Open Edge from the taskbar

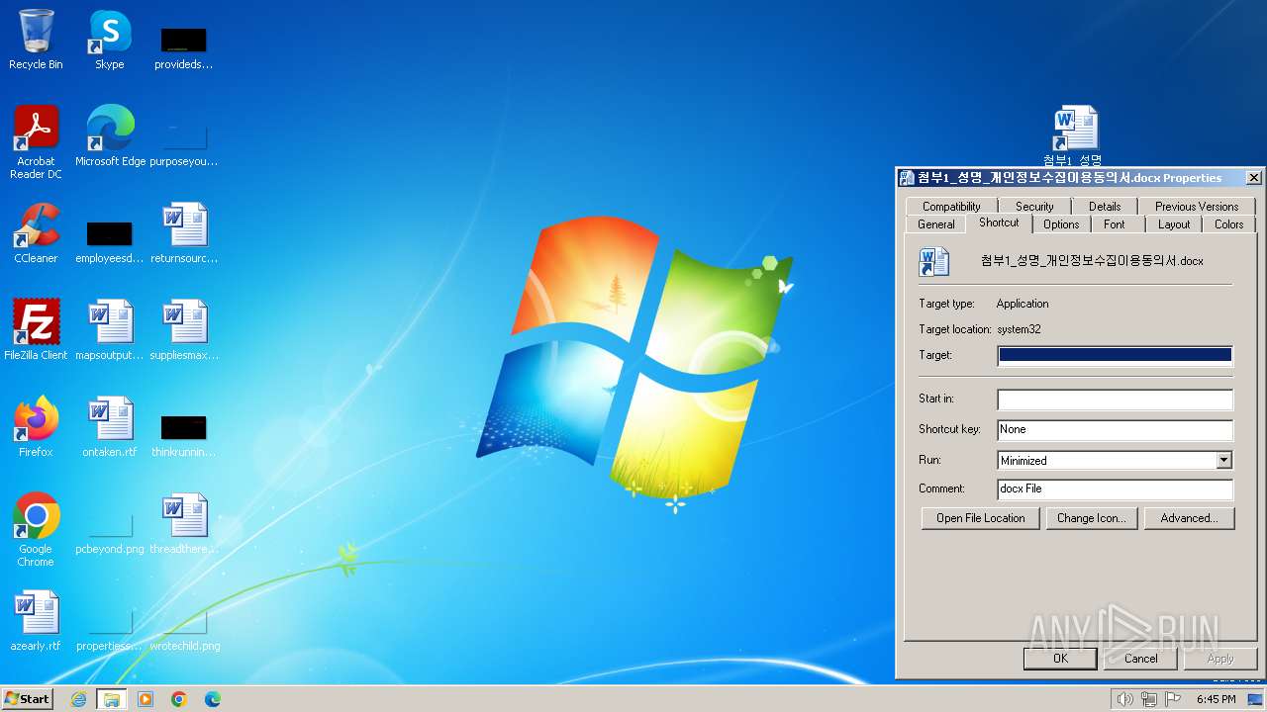(x=213, y=699)
